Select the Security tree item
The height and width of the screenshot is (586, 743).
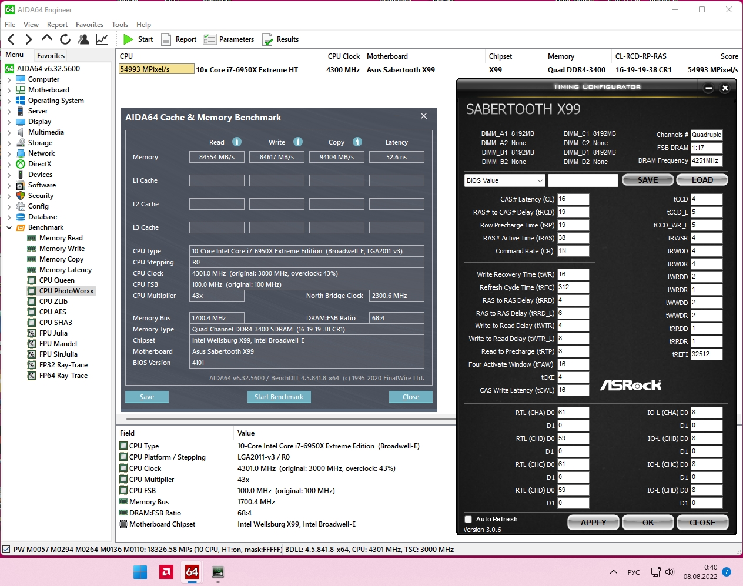tap(41, 196)
